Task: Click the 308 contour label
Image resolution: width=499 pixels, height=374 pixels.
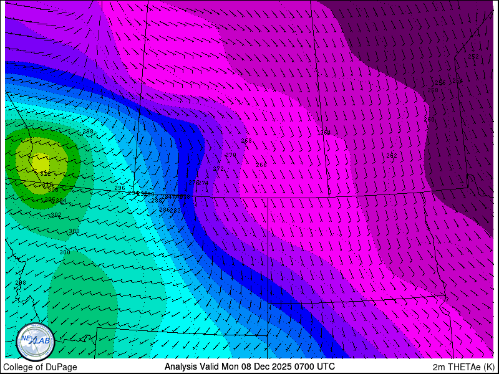Action: click(53, 190)
